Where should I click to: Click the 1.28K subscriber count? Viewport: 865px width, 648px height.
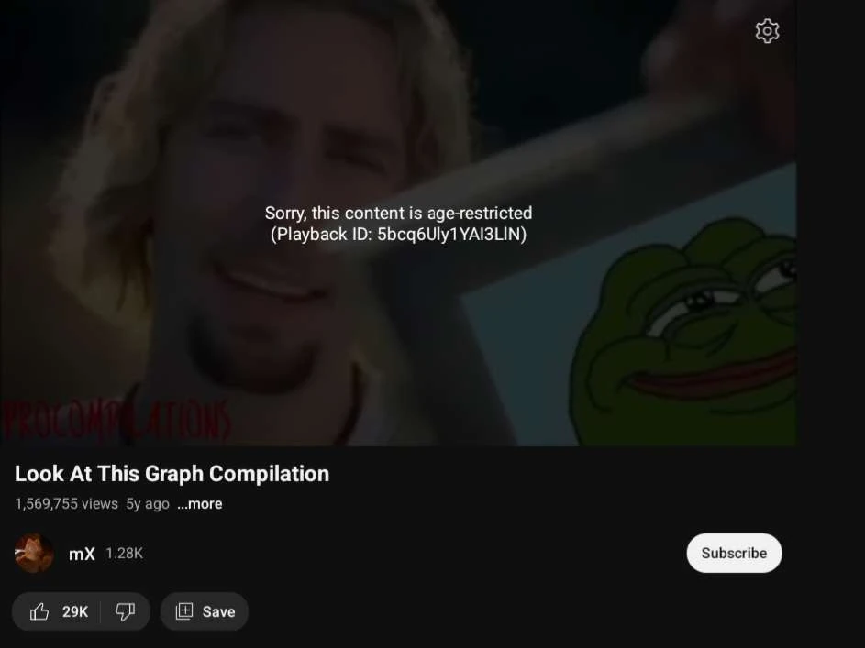tap(124, 554)
